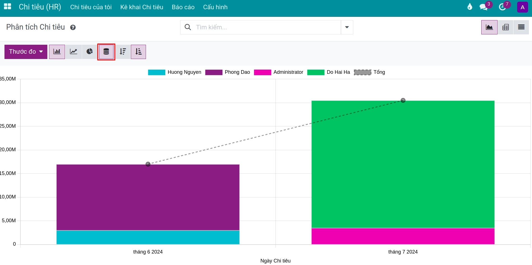Open user avatar A menu
This screenshot has width=532, height=265.
(x=522, y=7)
